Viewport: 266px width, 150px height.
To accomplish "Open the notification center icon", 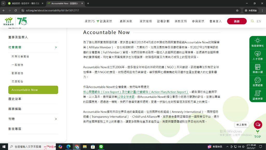I will (261, 147).
